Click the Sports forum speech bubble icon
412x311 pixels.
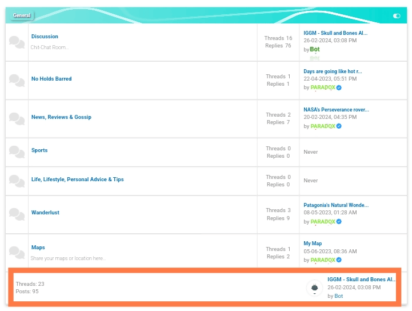(17, 152)
